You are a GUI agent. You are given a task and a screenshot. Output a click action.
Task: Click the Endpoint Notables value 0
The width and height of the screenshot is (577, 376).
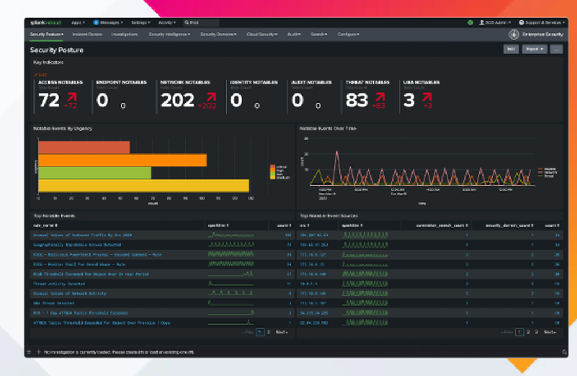pyautogui.click(x=102, y=100)
